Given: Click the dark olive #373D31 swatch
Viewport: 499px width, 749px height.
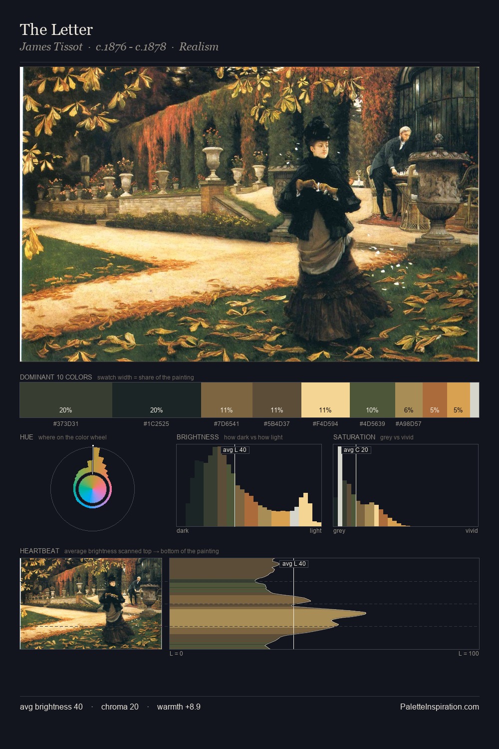Looking at the screenshot, I should (66, 400).
